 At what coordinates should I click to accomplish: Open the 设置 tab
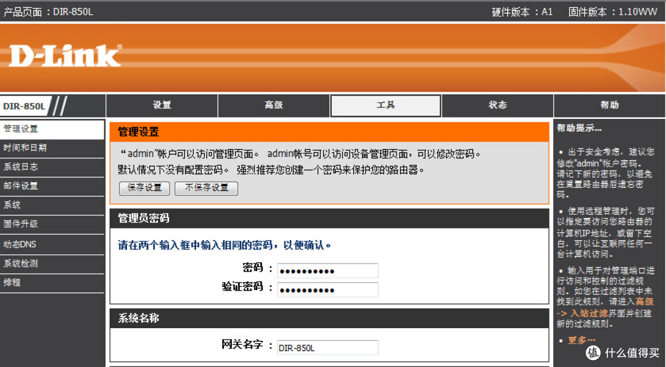[162, 105]
